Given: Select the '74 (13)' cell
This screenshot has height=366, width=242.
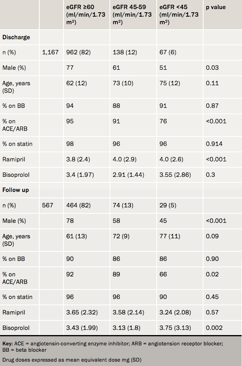Looking at the screenshot, I should click(x=123, y=205).
